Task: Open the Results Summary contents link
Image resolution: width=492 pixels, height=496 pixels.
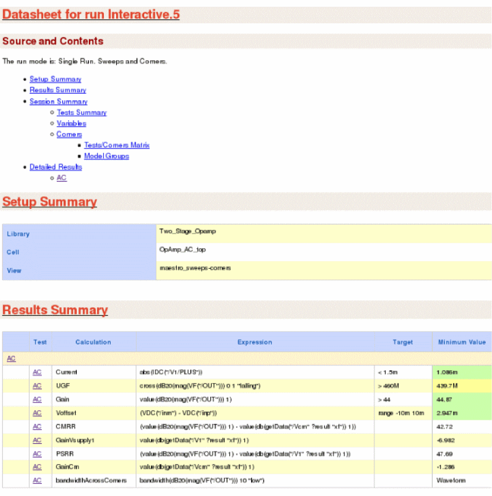Action: (x=58, y=90)
